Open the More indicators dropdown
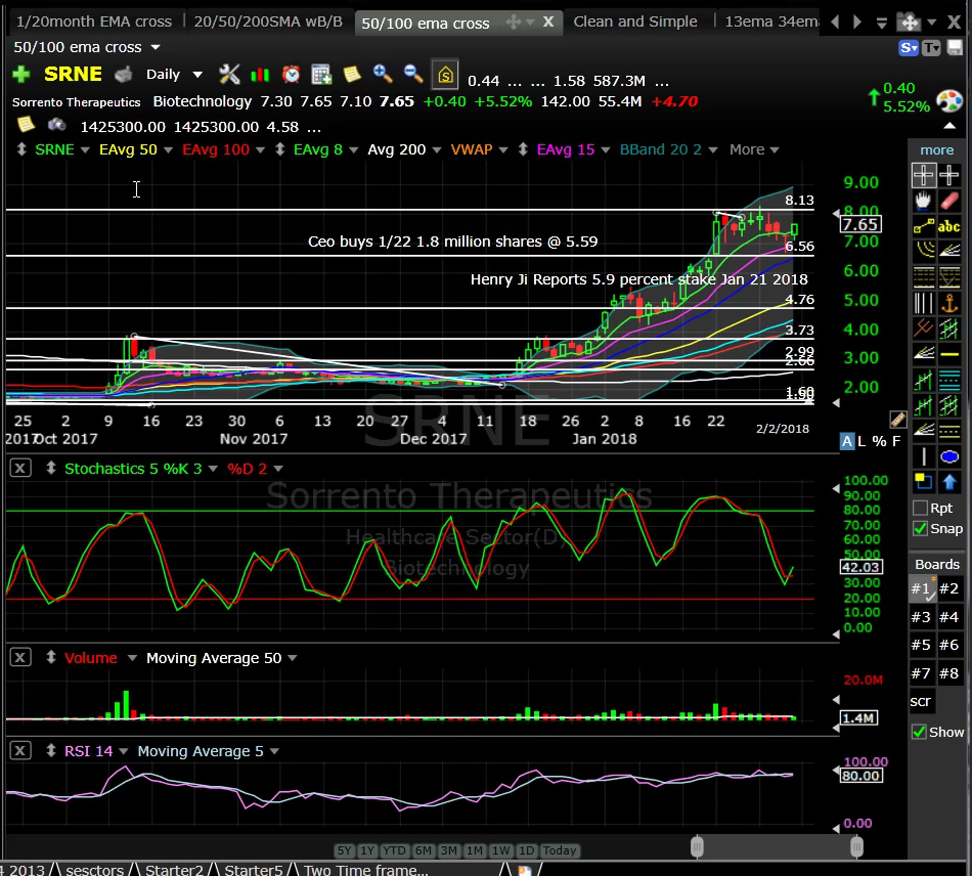972x876 pixels. tap(754, 150)
